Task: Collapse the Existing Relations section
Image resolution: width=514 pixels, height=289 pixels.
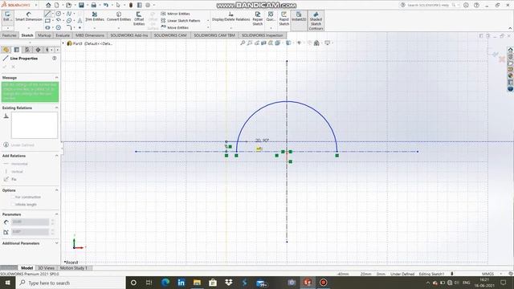Action: point(56,108)
